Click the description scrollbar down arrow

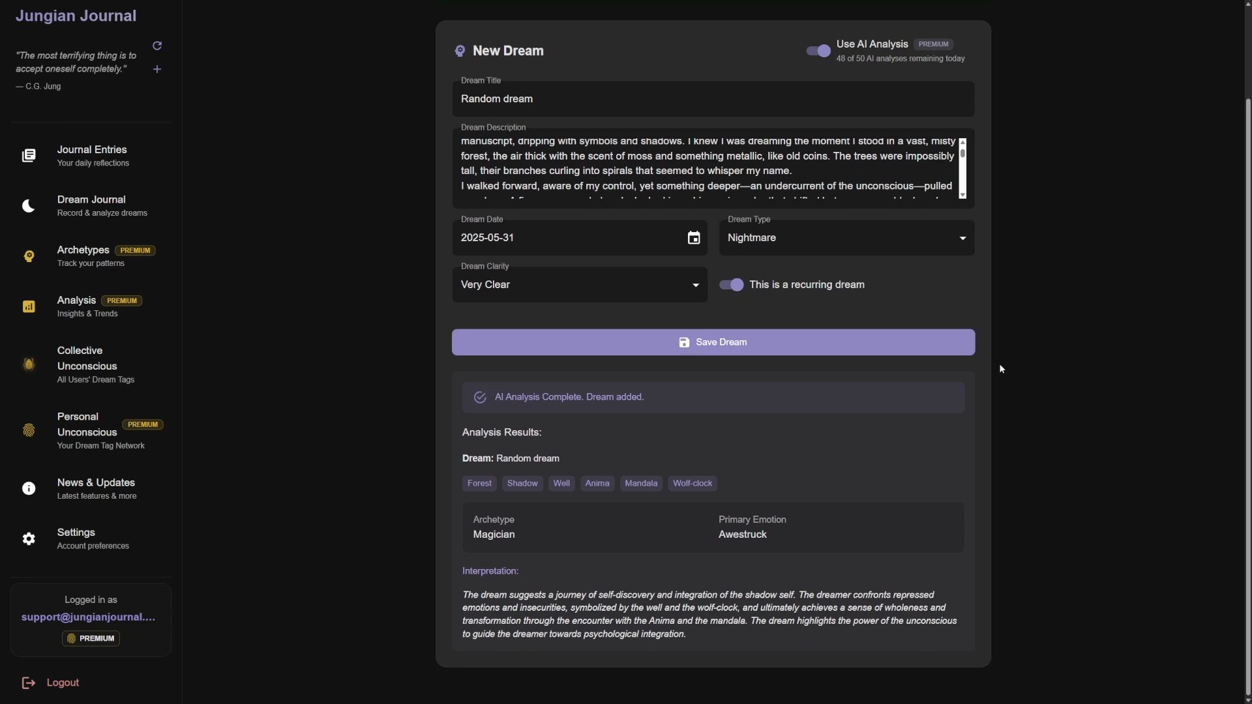click(962, 195)
